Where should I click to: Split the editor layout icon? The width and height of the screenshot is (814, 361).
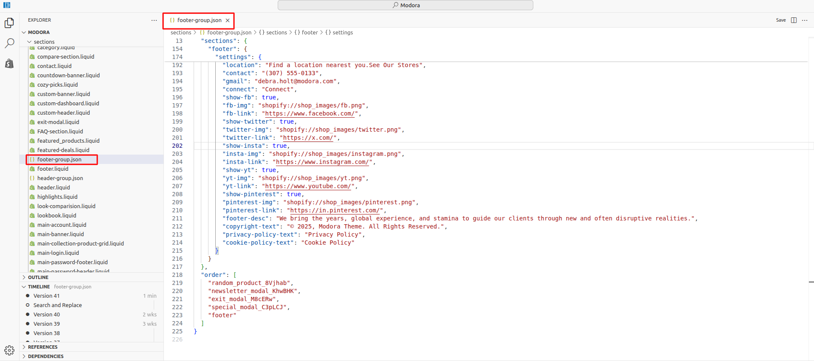tap(794, 20)
